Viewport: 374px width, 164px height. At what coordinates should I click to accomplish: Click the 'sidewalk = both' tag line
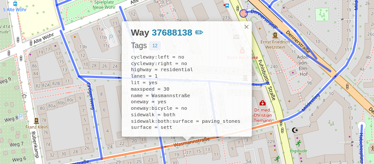click(153, 115)
